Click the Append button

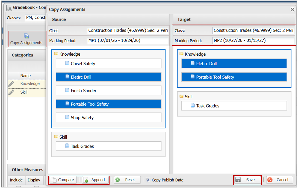[x=95, y=180]
